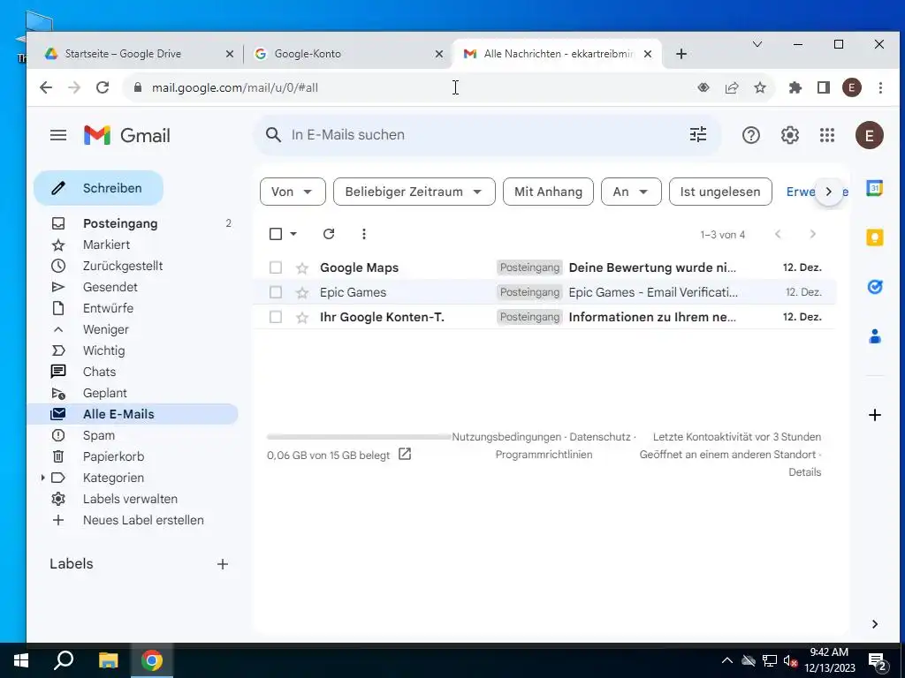The height and width of the screenshot is (678, 905).
Task: Open Google Calendar side panel
Action: click(874, 188)
